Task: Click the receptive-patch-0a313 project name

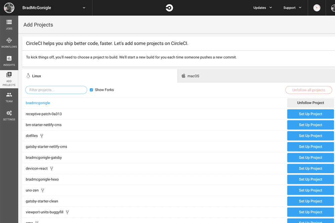Action: pyautogui.click(x=44, y=114)
